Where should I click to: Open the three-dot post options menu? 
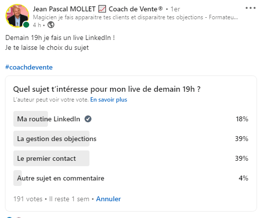point(251,8)
